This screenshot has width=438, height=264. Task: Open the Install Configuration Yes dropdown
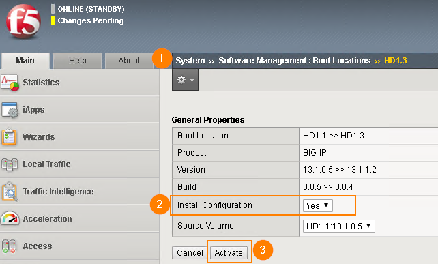(318, 205)
